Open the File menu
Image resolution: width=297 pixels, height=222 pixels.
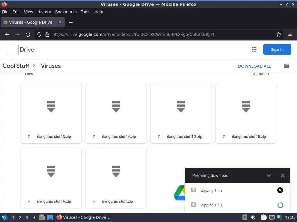(5, 12)
